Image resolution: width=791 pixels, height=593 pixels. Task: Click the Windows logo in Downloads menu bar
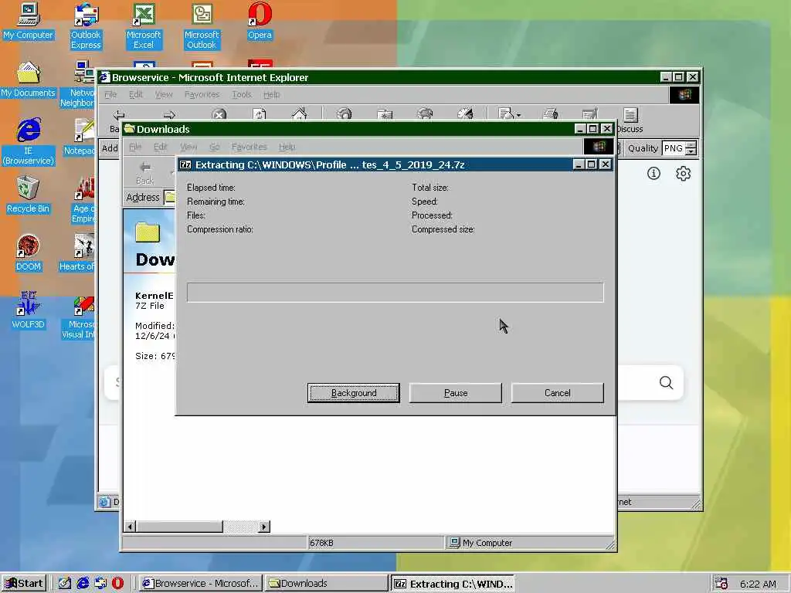[599, 147]
